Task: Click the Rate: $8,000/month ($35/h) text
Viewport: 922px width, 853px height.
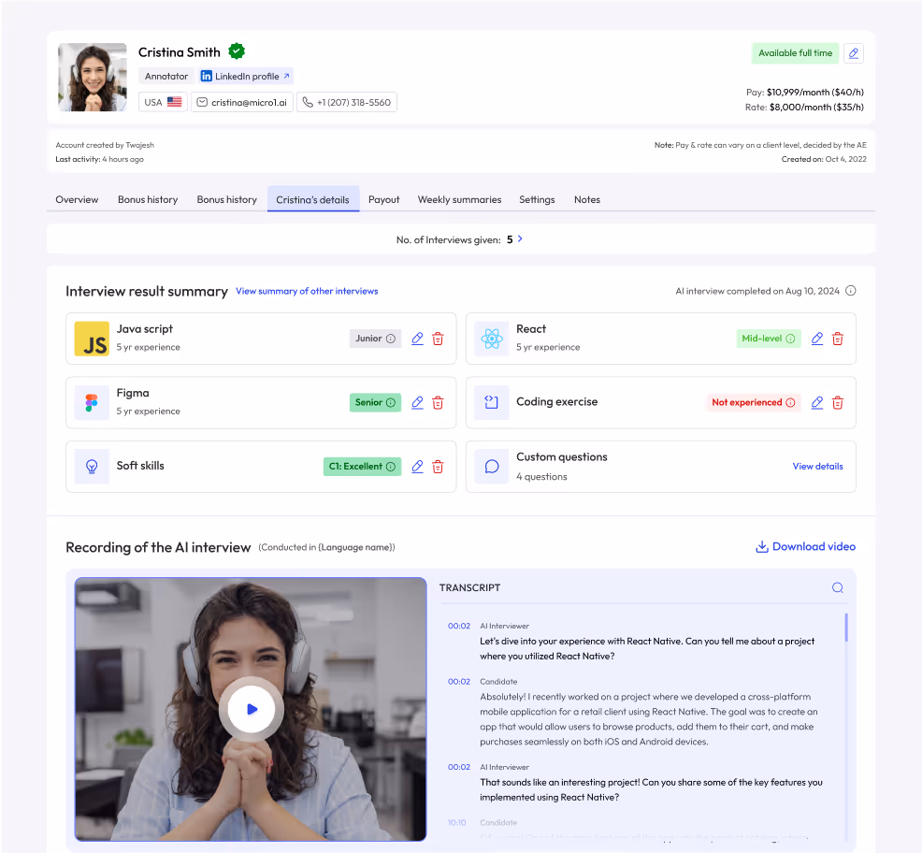Action: 804,107
